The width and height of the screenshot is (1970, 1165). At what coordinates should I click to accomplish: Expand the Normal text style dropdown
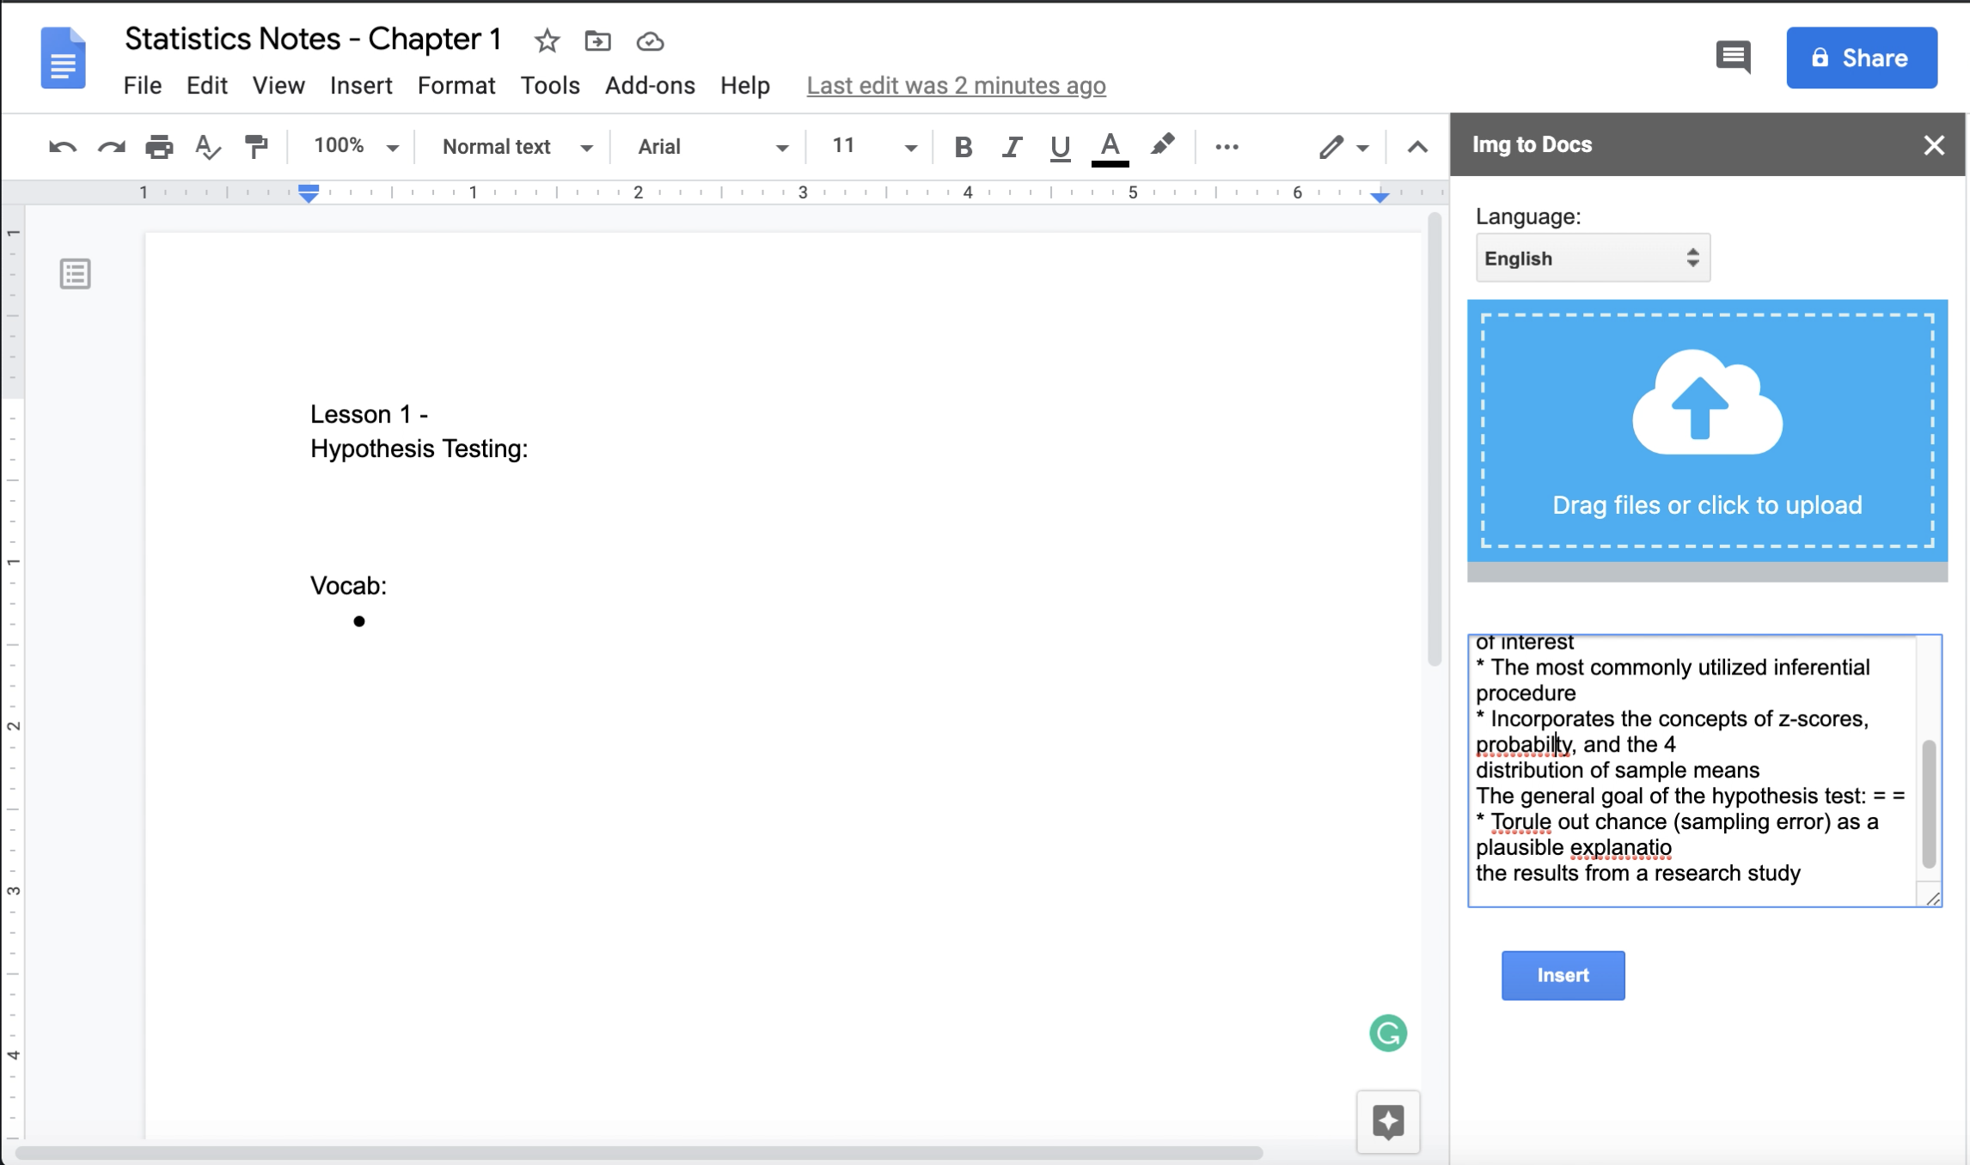click(x=587, y=146)
